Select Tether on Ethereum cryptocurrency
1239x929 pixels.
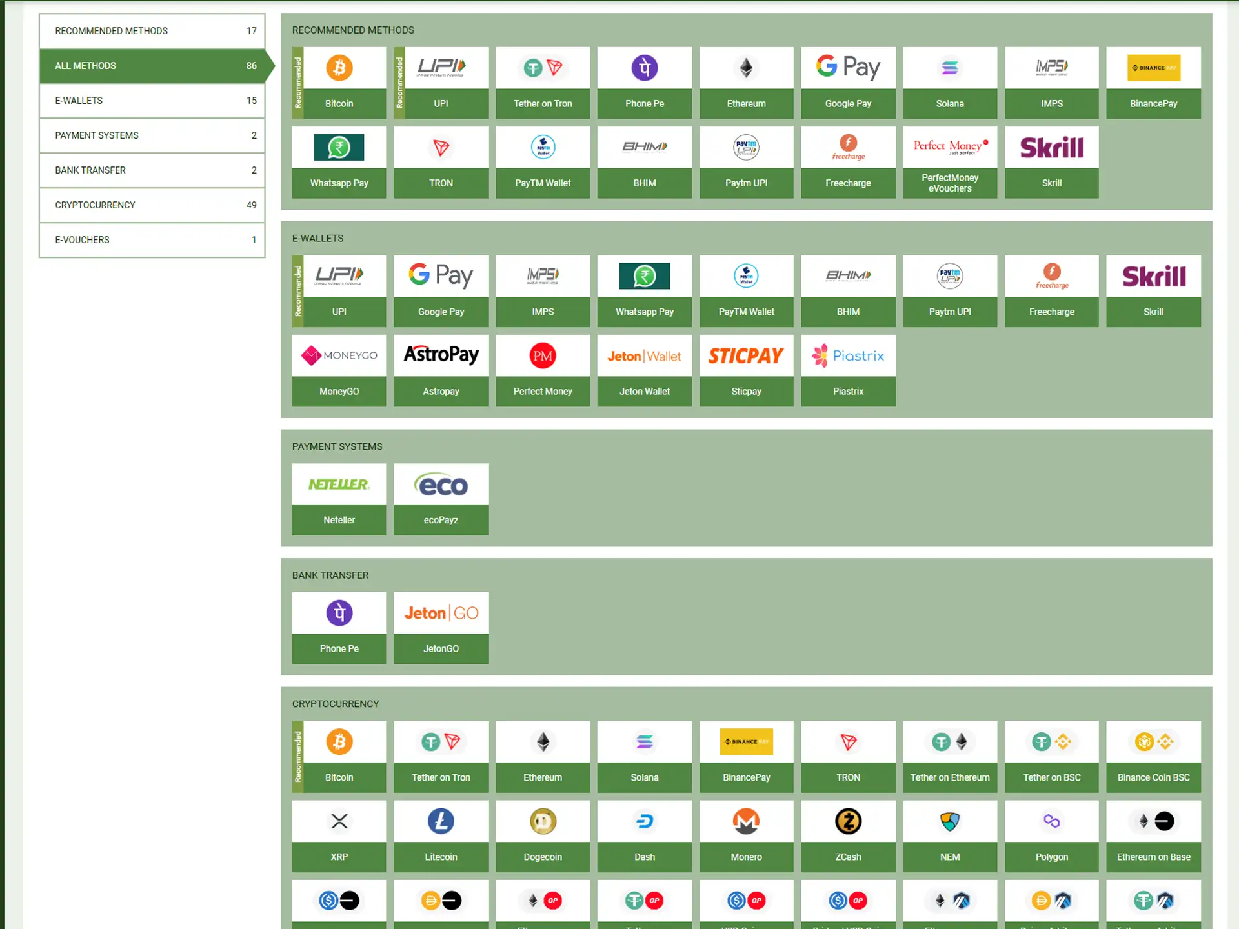point(950,757)
